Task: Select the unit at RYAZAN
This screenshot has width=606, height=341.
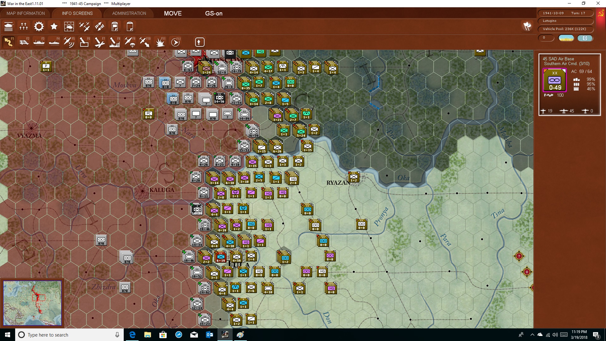Action: coord(354,177)
